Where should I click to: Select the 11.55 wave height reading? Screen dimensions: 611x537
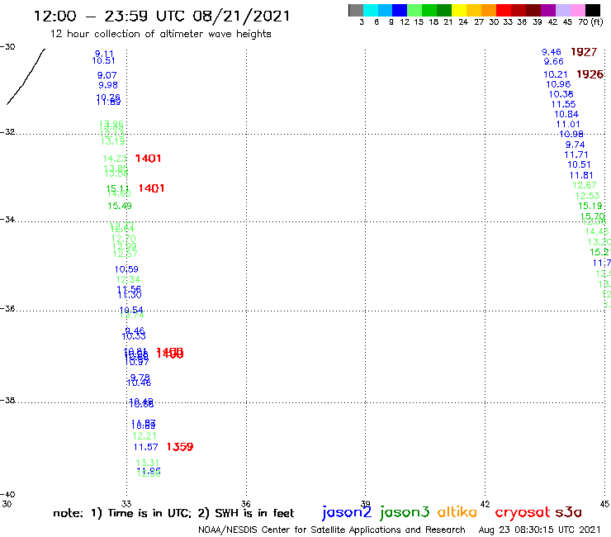coord(563,104)
